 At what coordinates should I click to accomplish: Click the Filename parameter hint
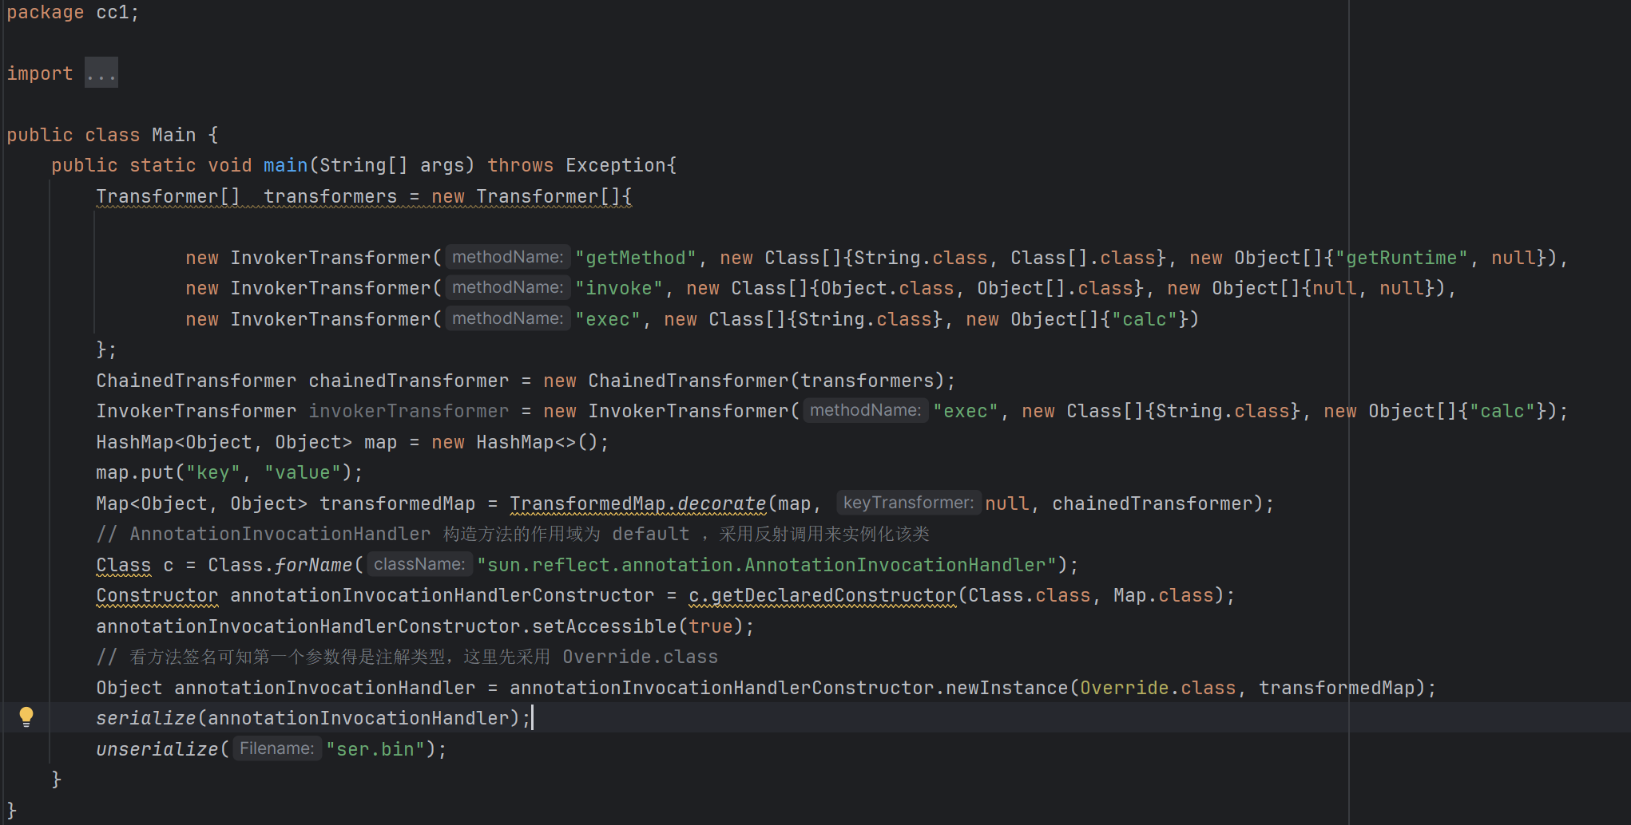(x=277, y=748)
